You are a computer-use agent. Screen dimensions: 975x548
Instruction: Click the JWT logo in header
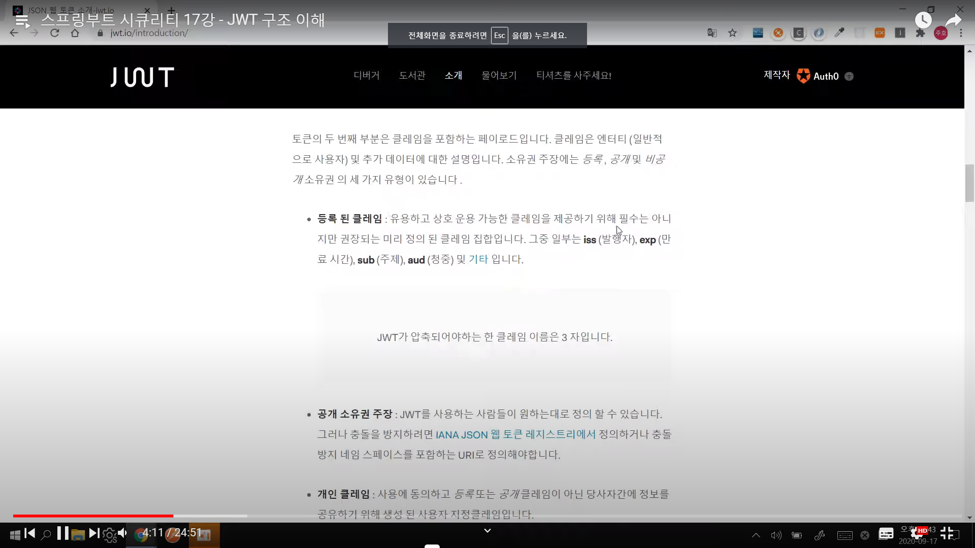click(x=142, y=77)
